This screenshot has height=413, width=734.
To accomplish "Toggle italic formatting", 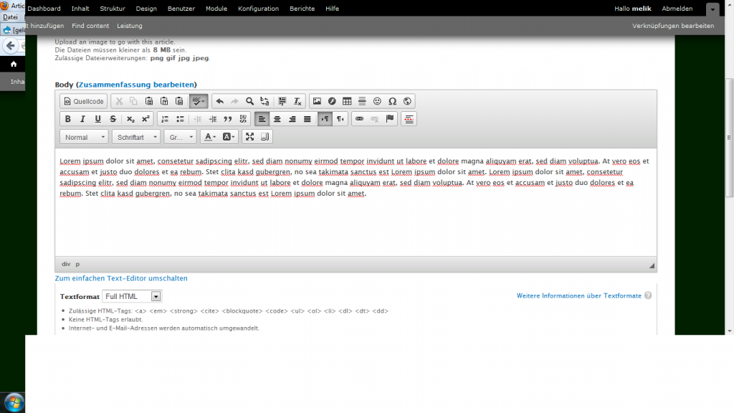I will coord(83,119).
